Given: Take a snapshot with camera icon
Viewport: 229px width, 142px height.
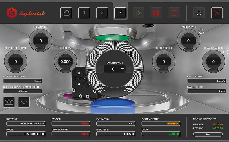Looking at the screenshot, I should pyautogui.click(x=9, y=102).
